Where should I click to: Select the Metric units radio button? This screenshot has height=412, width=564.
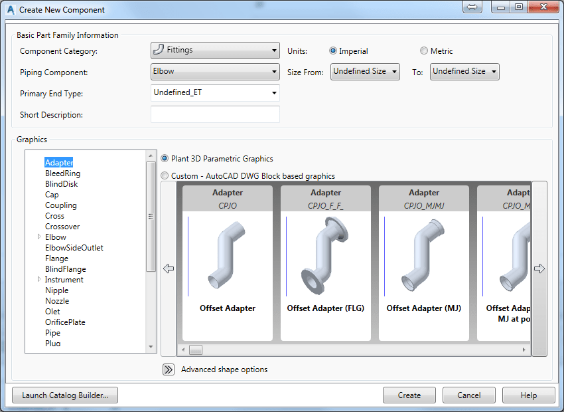pos(424,51)
